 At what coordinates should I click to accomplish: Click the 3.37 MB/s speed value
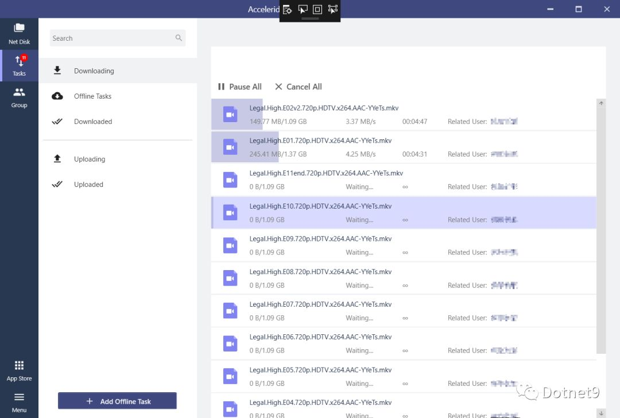[361, 122]
